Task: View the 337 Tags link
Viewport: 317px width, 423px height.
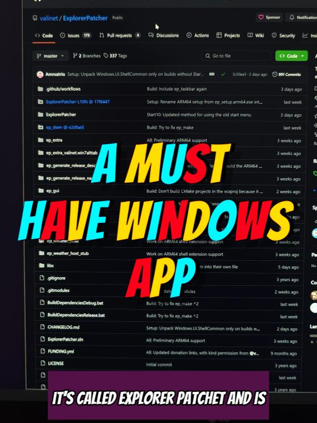Action: click(115, 56)
